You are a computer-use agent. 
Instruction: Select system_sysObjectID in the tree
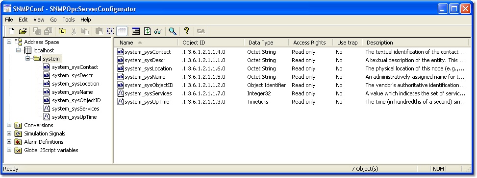(76, 100)
